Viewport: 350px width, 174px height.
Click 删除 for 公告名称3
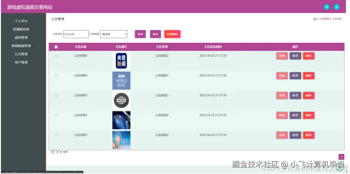click(x=309, y=95)
